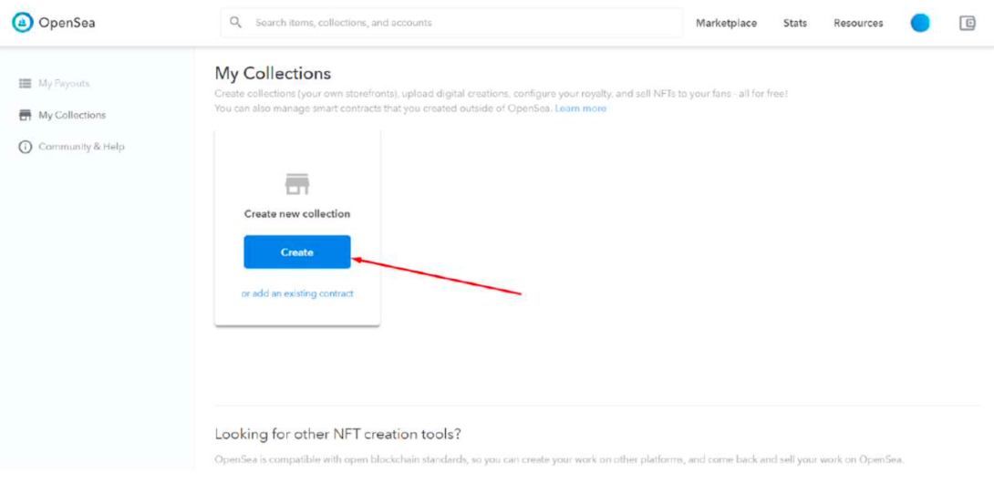
Task: Open the Resources menu
Action: coord(858,23)
